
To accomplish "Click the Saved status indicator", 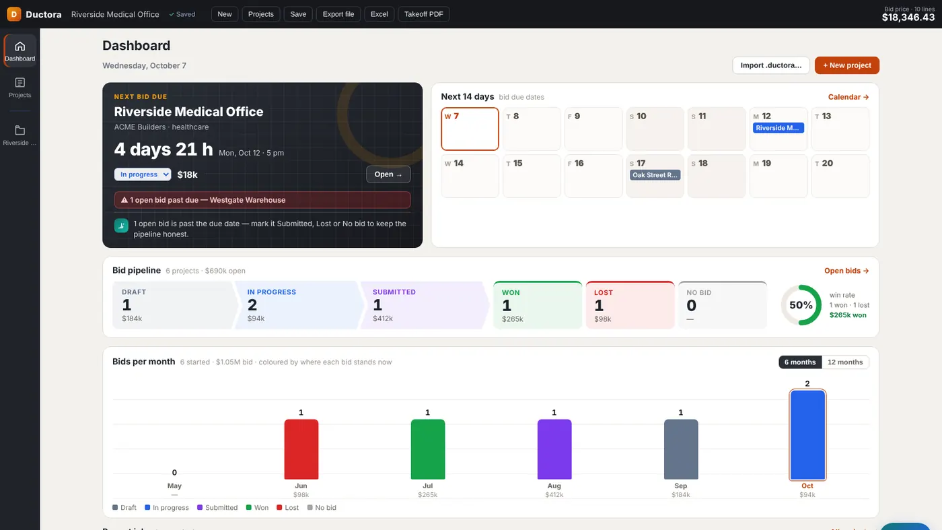I will tap(182, 14).
